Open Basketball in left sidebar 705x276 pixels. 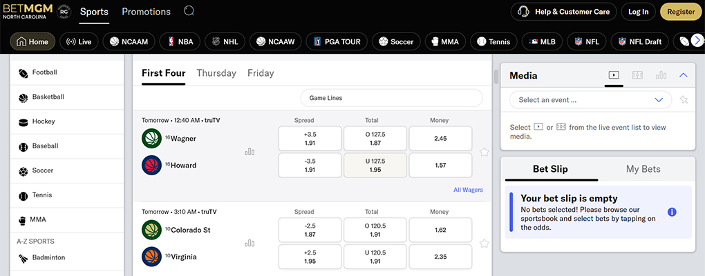click(67, 97)
